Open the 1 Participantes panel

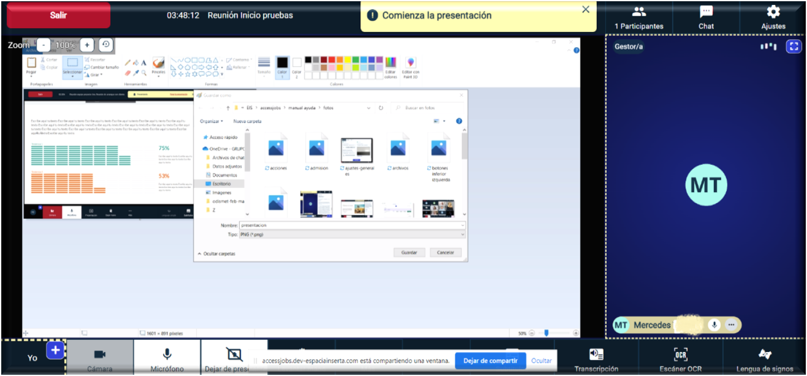coord(639,18)
